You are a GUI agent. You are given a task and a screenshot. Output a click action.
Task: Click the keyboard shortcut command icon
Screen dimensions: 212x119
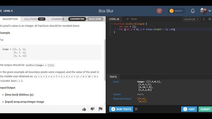tap(136, 109)
